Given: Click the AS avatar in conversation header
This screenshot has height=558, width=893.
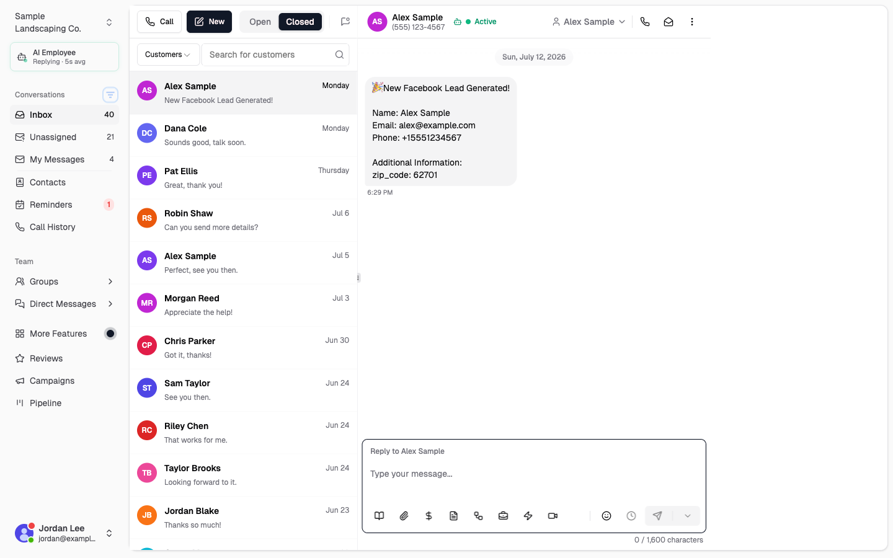Looking at the screenshot, I should click(x=377, y=22).
